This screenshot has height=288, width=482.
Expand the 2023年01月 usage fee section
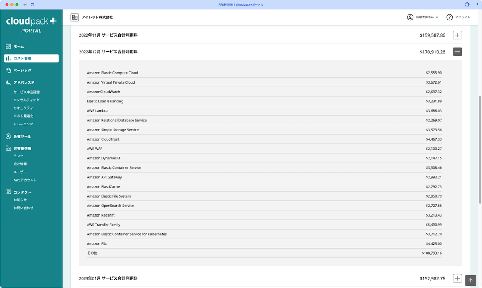pyautogui.click(x=457, y=278)
